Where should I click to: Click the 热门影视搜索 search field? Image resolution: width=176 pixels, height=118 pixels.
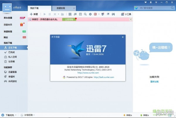(155, 8)
